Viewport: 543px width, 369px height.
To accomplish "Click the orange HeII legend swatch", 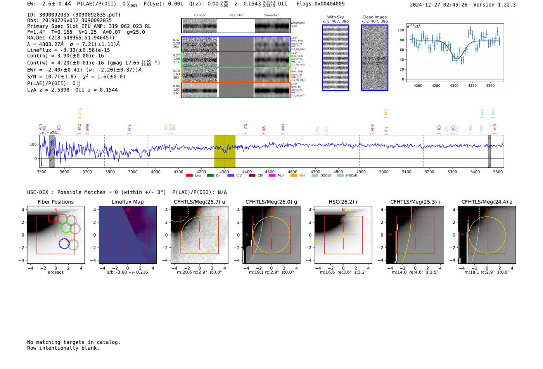I will (294, 176).
